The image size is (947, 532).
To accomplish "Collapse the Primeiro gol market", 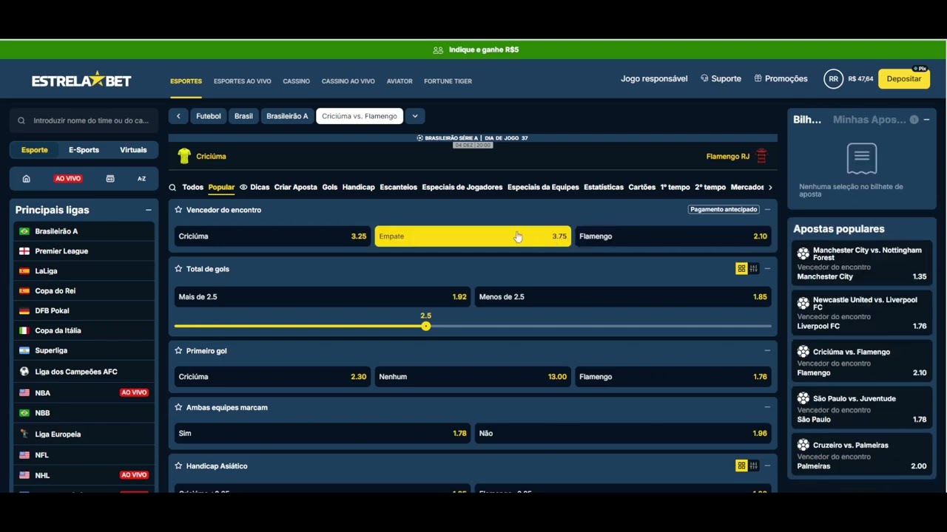I will coord(767,351).
